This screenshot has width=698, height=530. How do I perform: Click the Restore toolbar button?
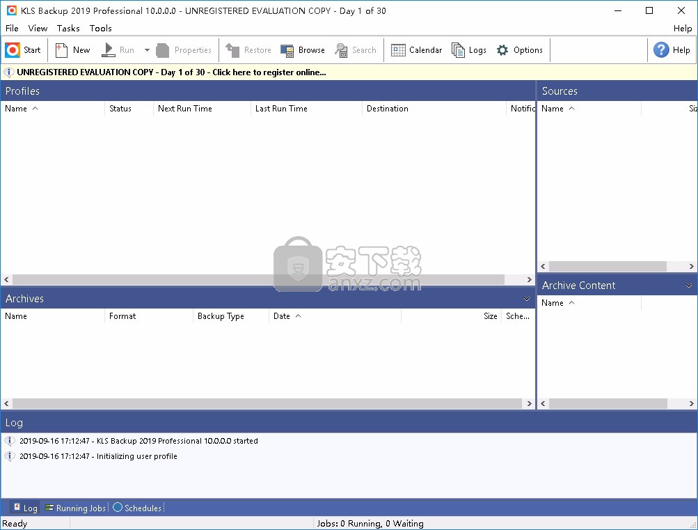[x=248, y=50]
